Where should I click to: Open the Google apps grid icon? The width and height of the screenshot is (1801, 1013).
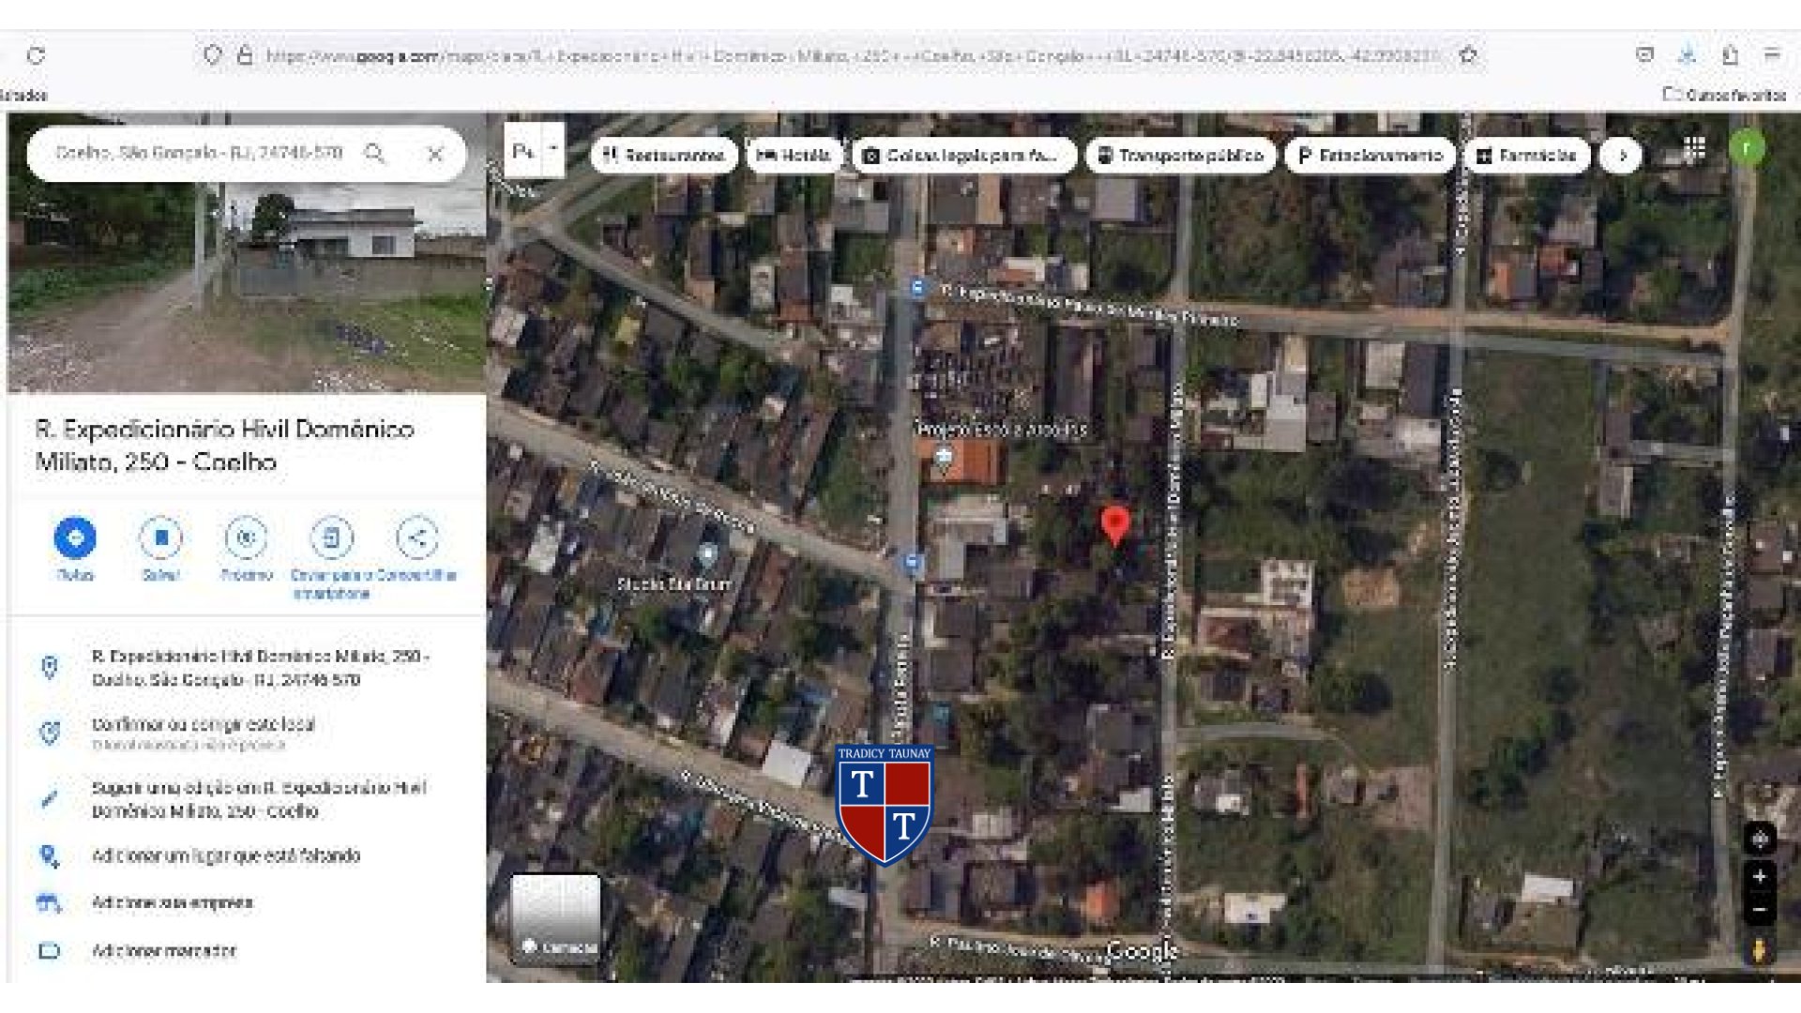point(1694,148)
